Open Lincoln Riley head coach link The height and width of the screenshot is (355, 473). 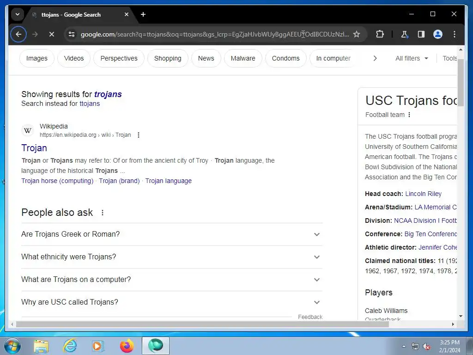coord(423,194)
